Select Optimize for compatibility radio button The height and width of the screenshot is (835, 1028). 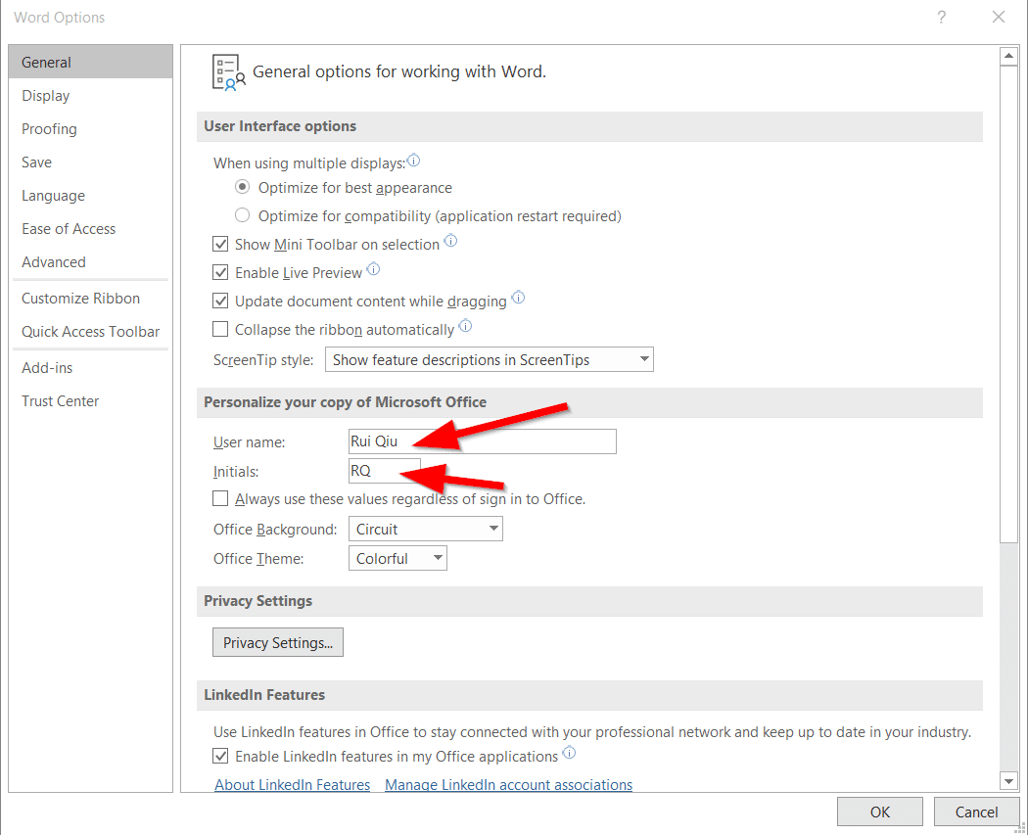(x=243, y=215)
